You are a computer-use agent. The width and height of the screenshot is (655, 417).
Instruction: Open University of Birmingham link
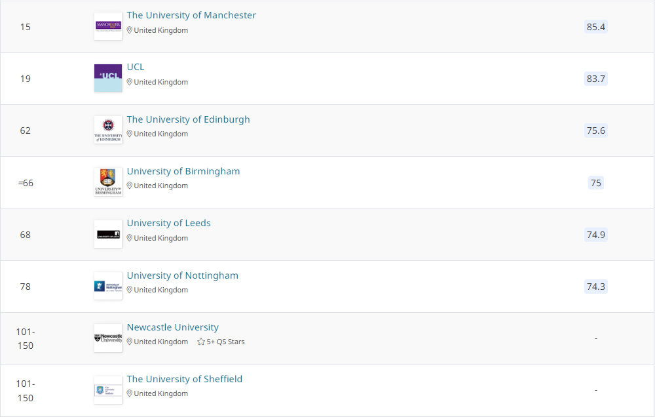click(x=183, y=171)
